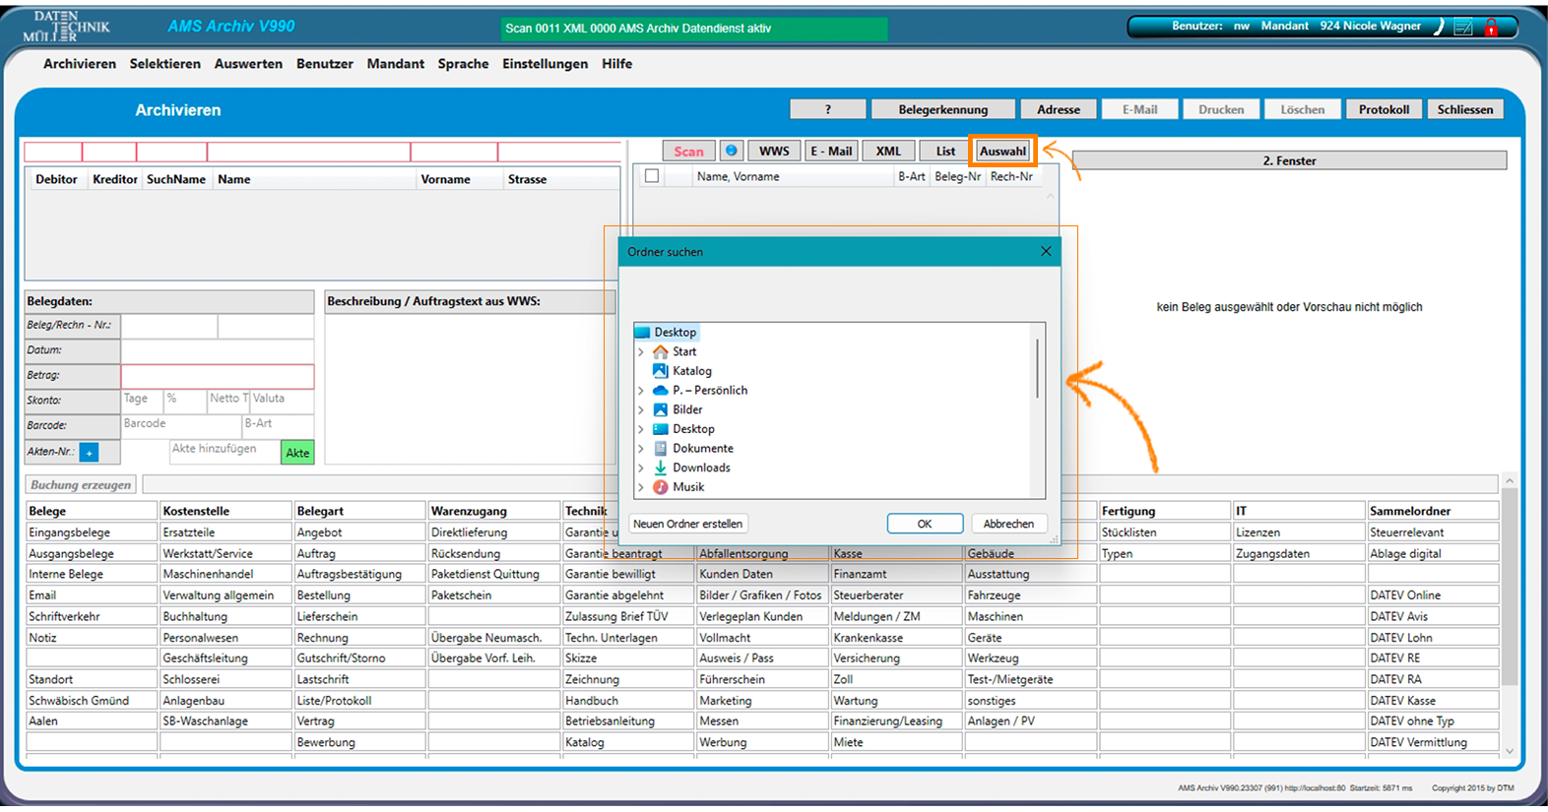Click the Neuen Ordner erstellen button
1548x812 pixels.
[x=687, y=524]
